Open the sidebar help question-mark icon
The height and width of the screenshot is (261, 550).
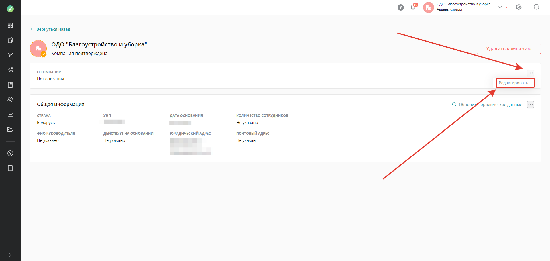coord(10,153)
